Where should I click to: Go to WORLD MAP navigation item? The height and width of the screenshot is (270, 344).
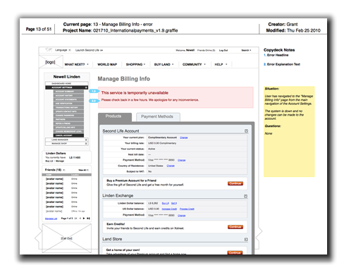(x=107, y=64)
